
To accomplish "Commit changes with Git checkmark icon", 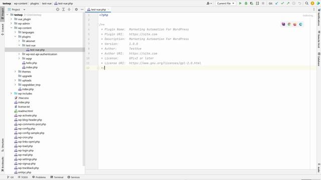I will [282, 3].
